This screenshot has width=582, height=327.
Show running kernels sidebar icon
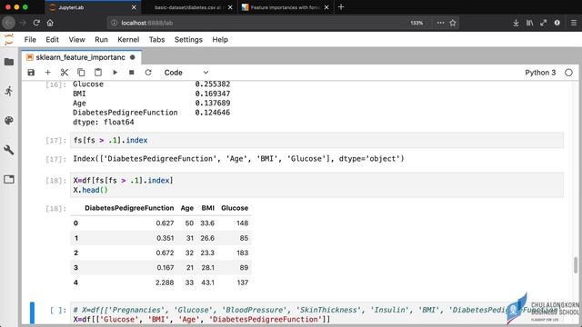(9, 91)
